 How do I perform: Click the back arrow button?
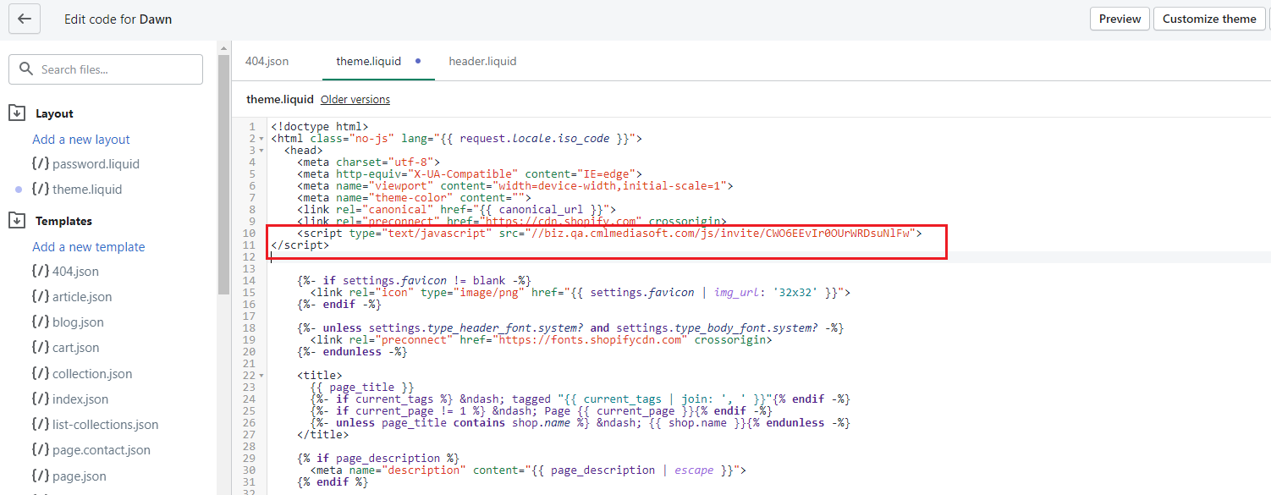(x=25, y=19)
